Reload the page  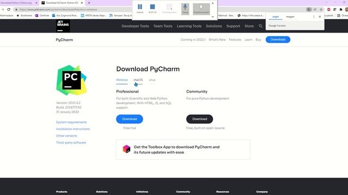(x=9, y=10)
